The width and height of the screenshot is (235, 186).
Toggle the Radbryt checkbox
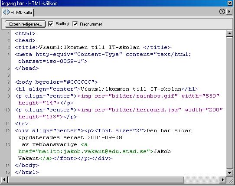pos(51,24)
